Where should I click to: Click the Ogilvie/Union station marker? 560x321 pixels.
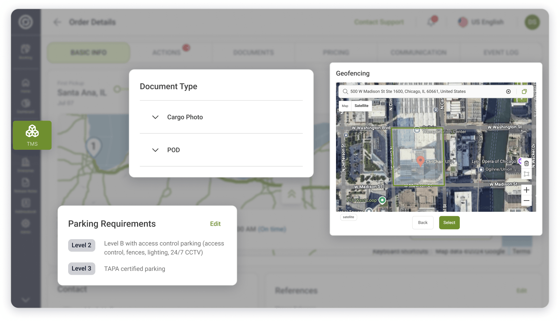[x=481, y=169]
